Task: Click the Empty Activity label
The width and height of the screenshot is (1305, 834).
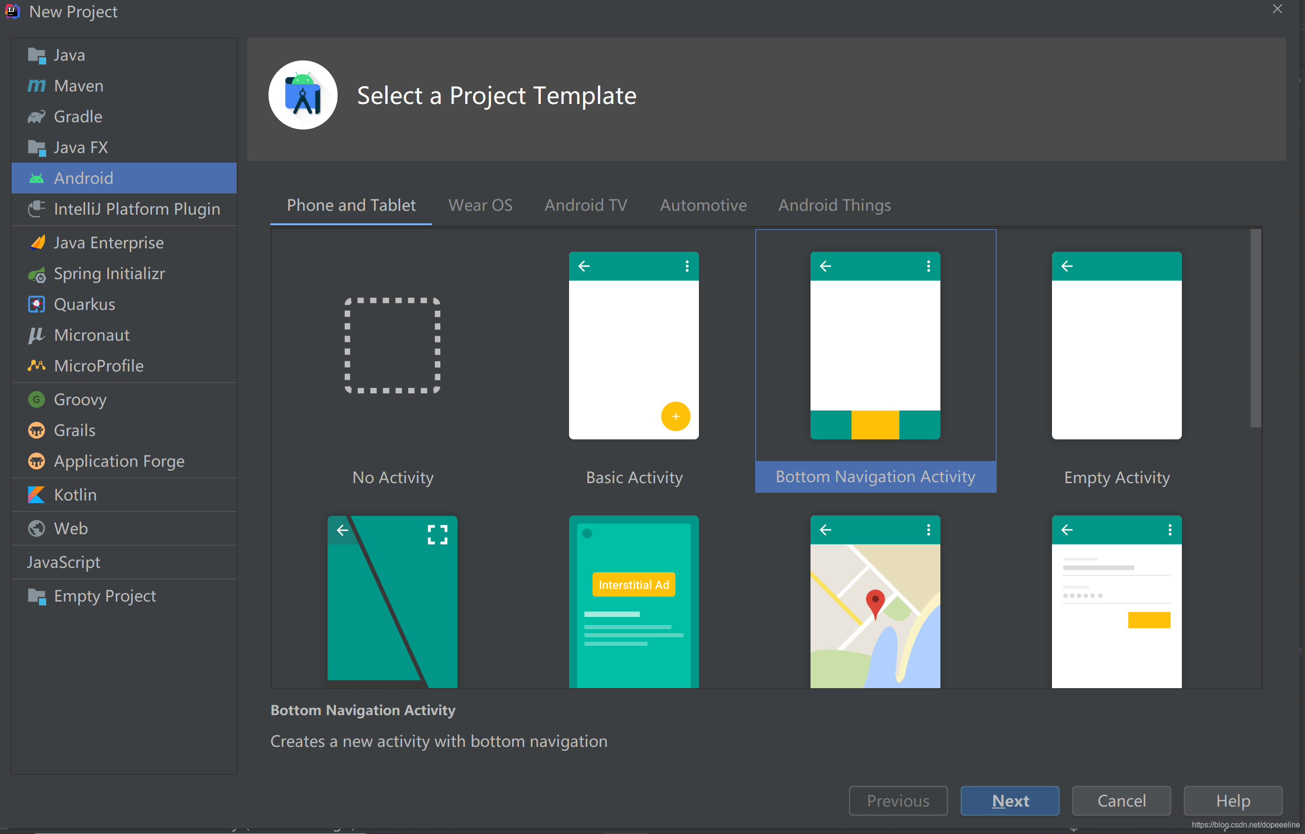Action: point(1117,478)
